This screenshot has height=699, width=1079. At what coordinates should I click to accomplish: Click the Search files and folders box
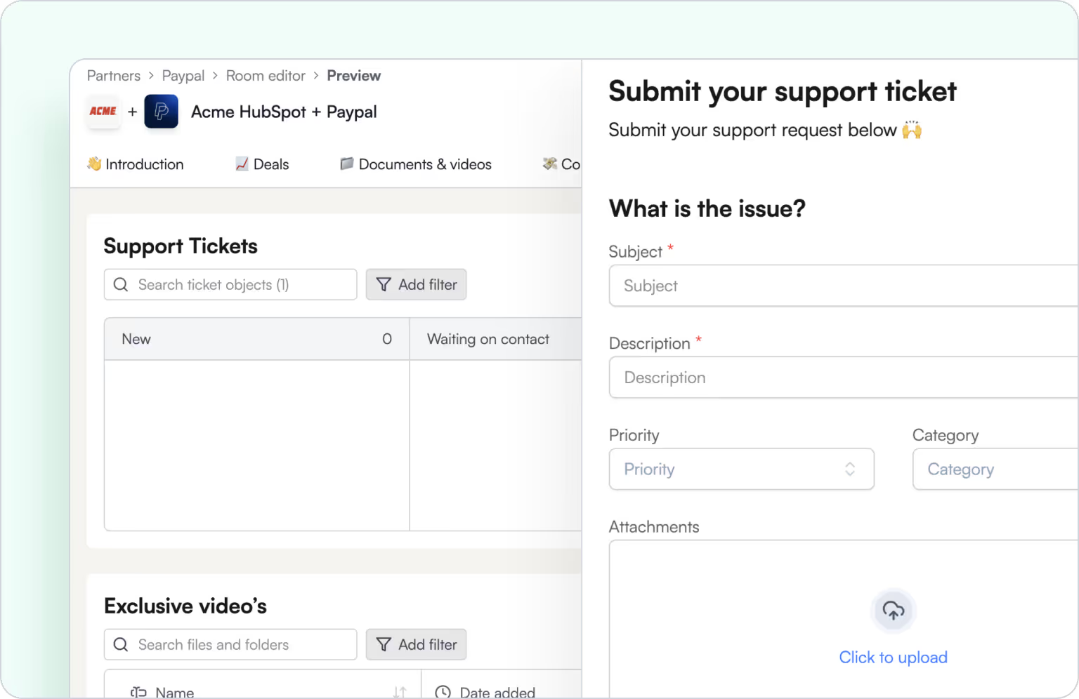tap(239, 645)
